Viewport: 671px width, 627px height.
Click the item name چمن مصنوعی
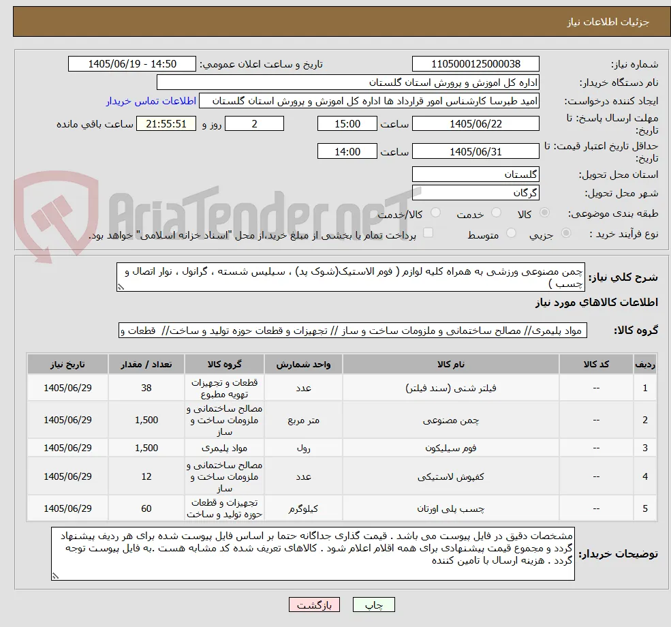450,420
